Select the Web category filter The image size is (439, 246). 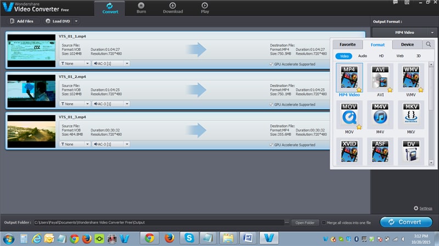(400, 56)
